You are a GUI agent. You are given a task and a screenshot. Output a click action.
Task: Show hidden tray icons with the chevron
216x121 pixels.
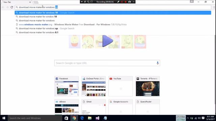pos(188,118)
